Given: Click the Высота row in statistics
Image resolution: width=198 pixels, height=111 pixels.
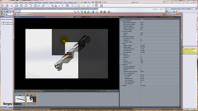Looking at the screenshot, I should coord(149,35).
